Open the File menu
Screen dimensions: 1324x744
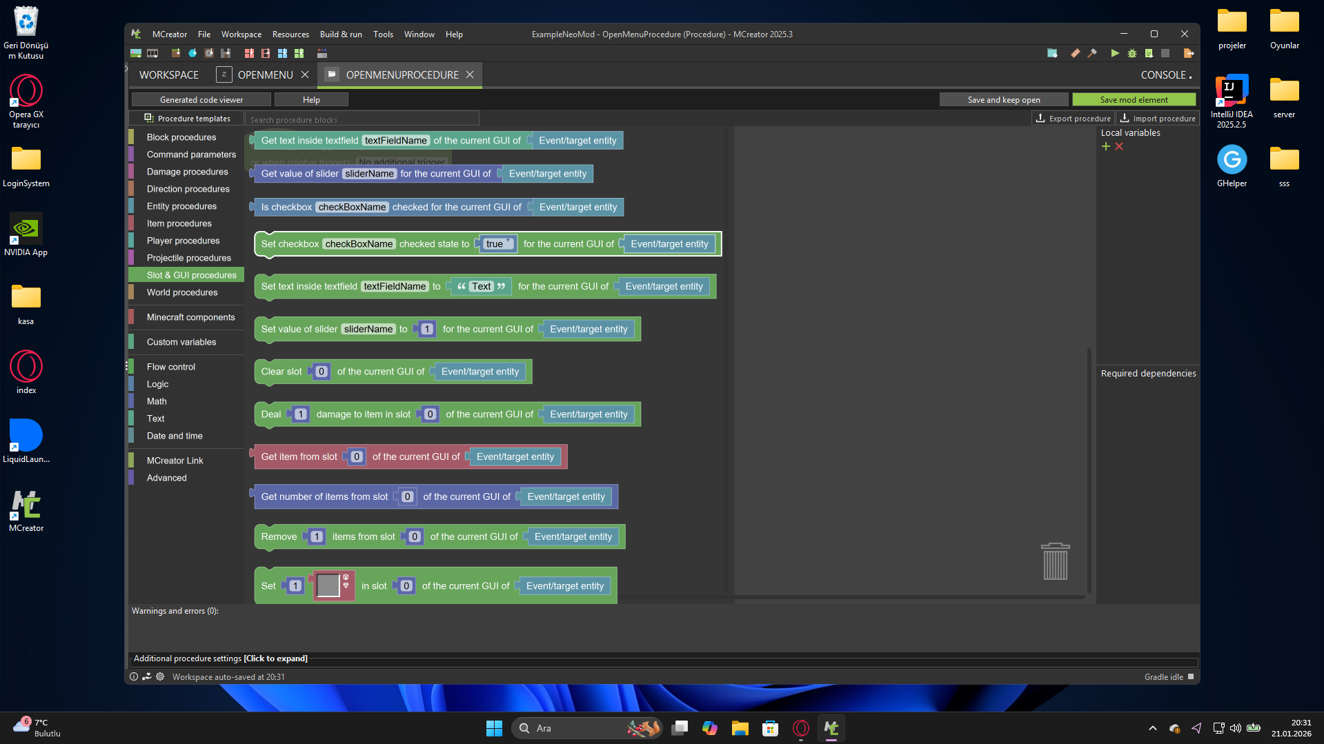point(204,34)
